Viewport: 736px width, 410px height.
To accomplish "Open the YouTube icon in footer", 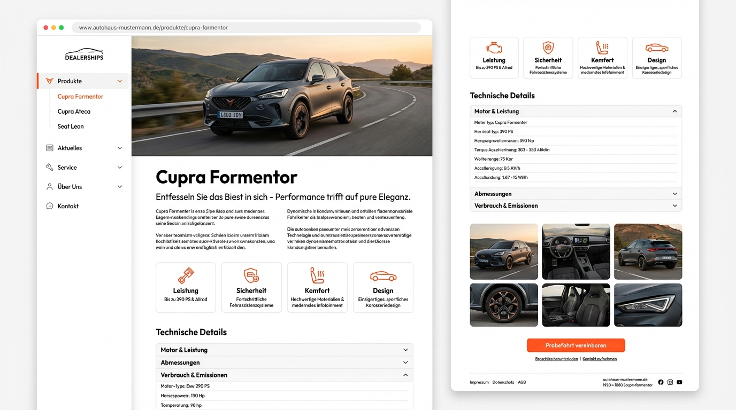I will tap(679, 382).
